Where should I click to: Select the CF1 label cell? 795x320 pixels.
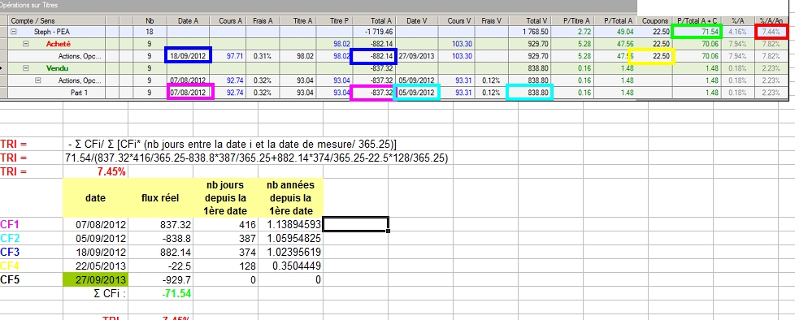(x=32, y=224)
